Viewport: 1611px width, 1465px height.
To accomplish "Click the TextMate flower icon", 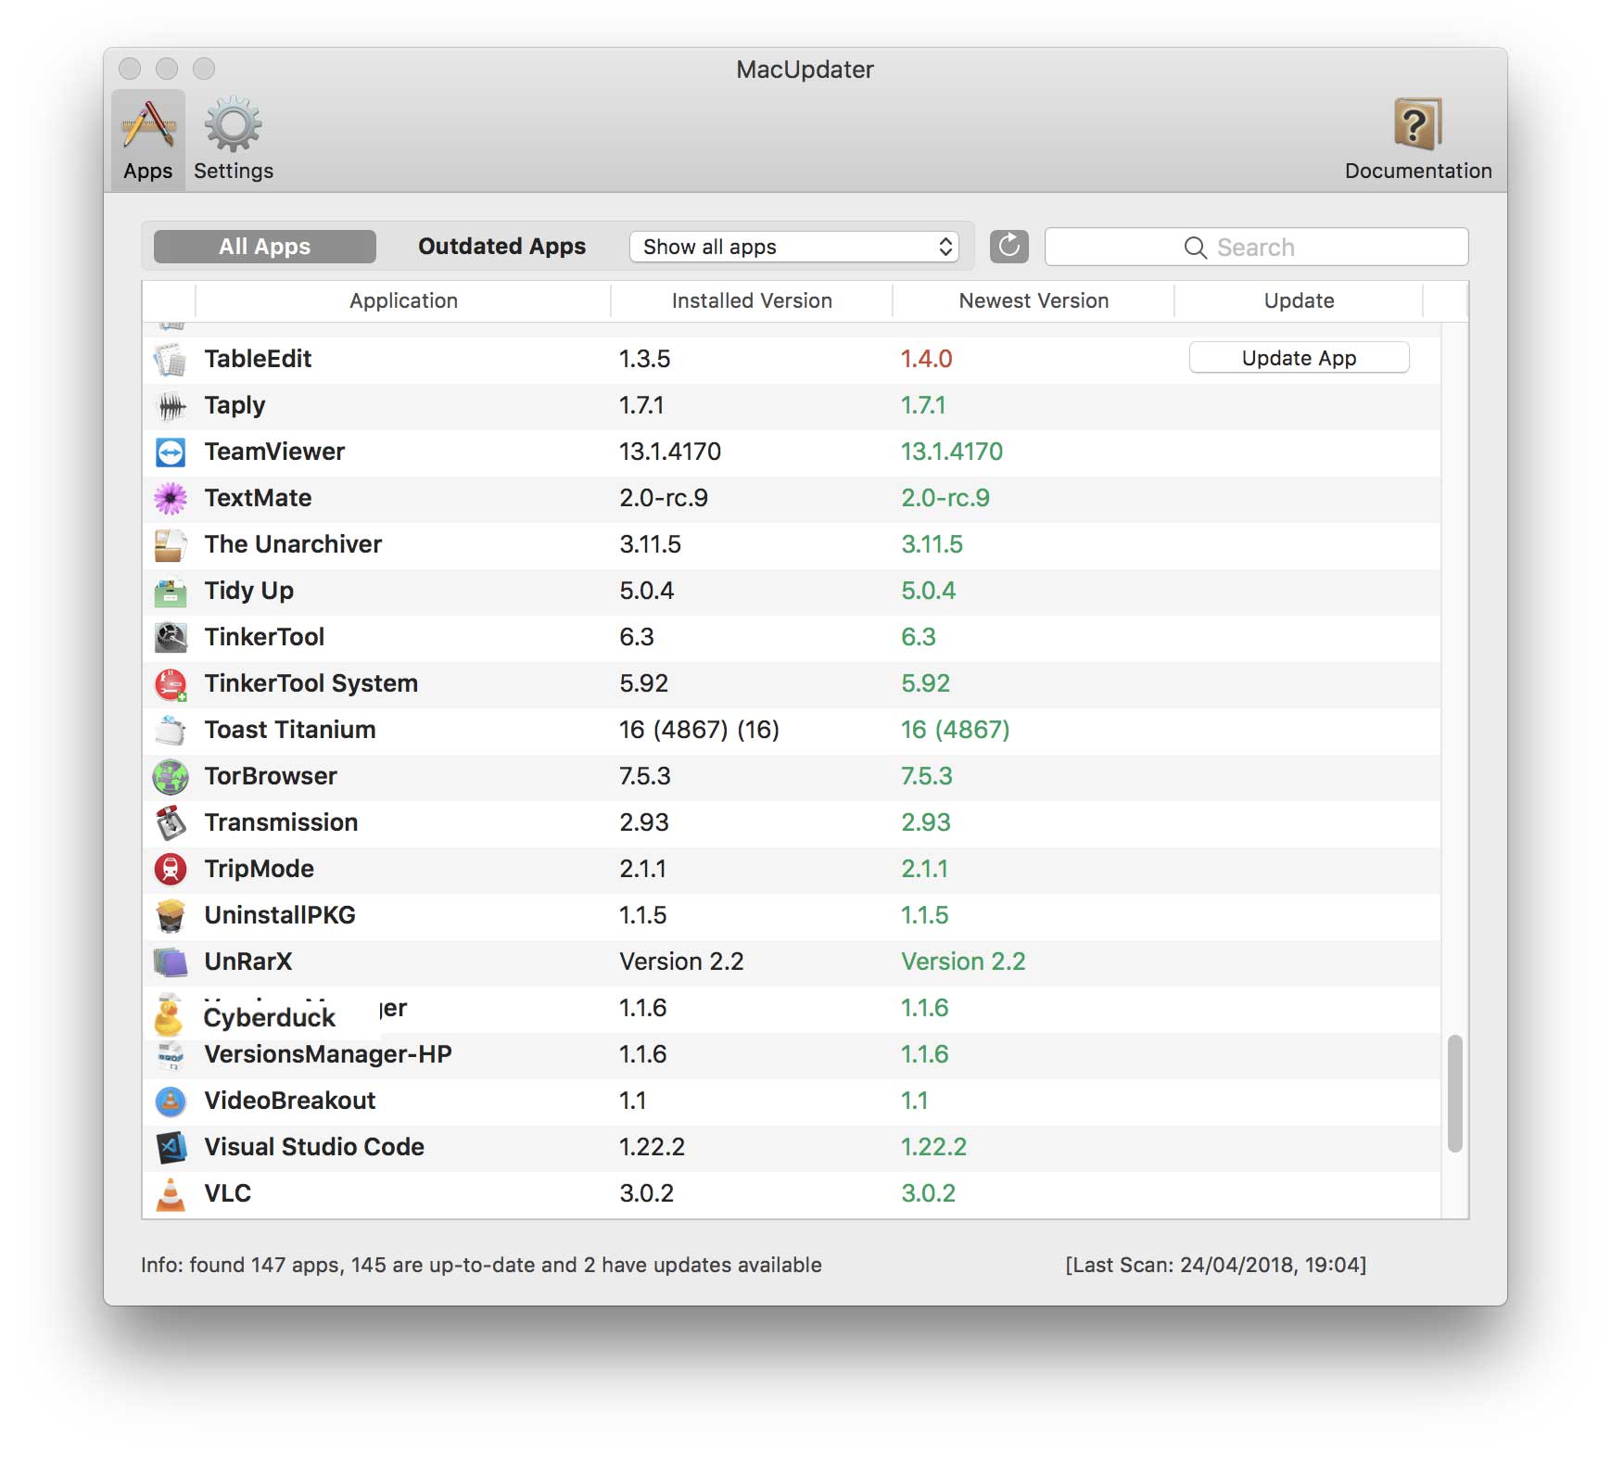I will tap(171, 498).
